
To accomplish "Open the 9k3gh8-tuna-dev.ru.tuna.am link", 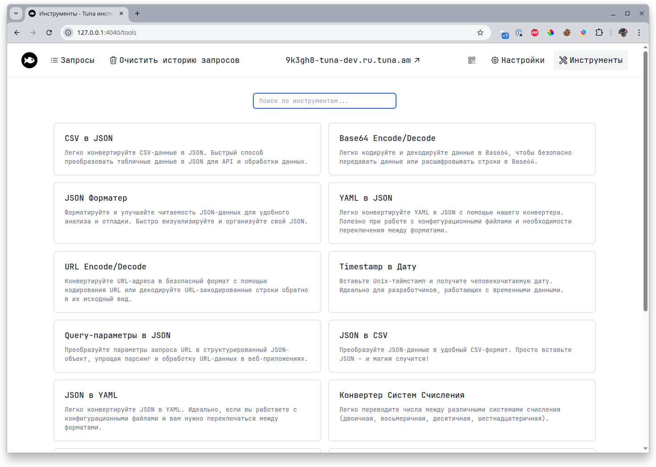I will coord(353,60).
